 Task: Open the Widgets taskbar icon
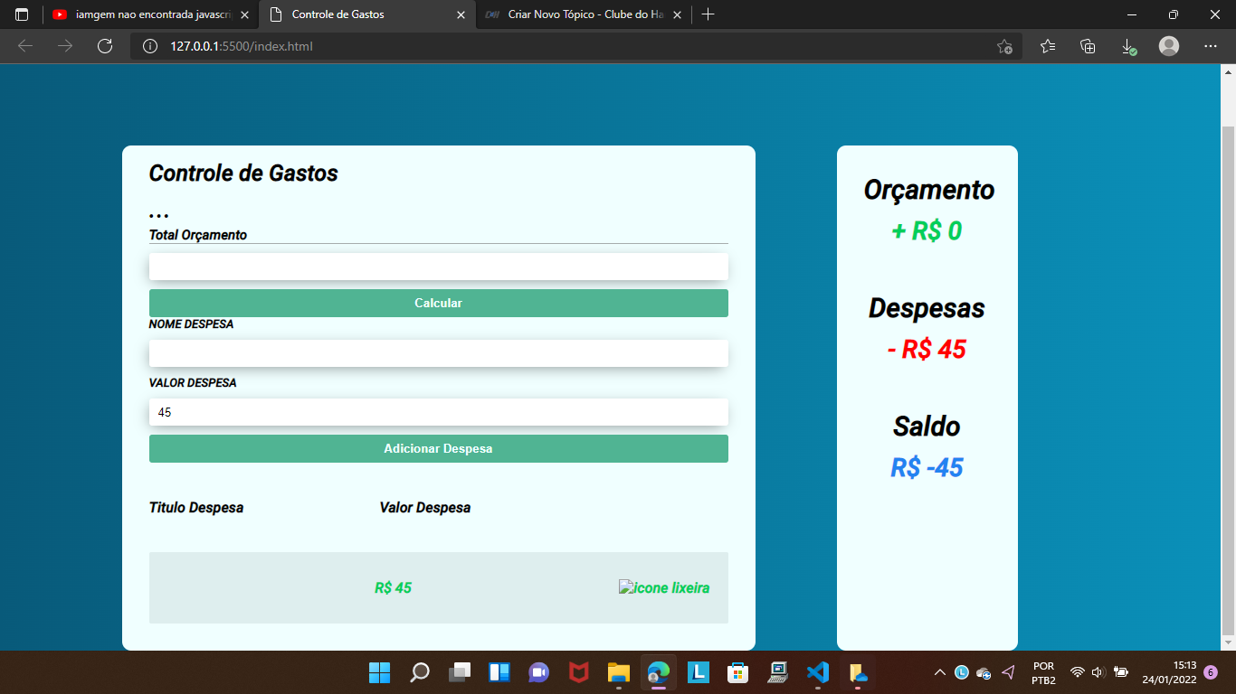click(499, 672)
